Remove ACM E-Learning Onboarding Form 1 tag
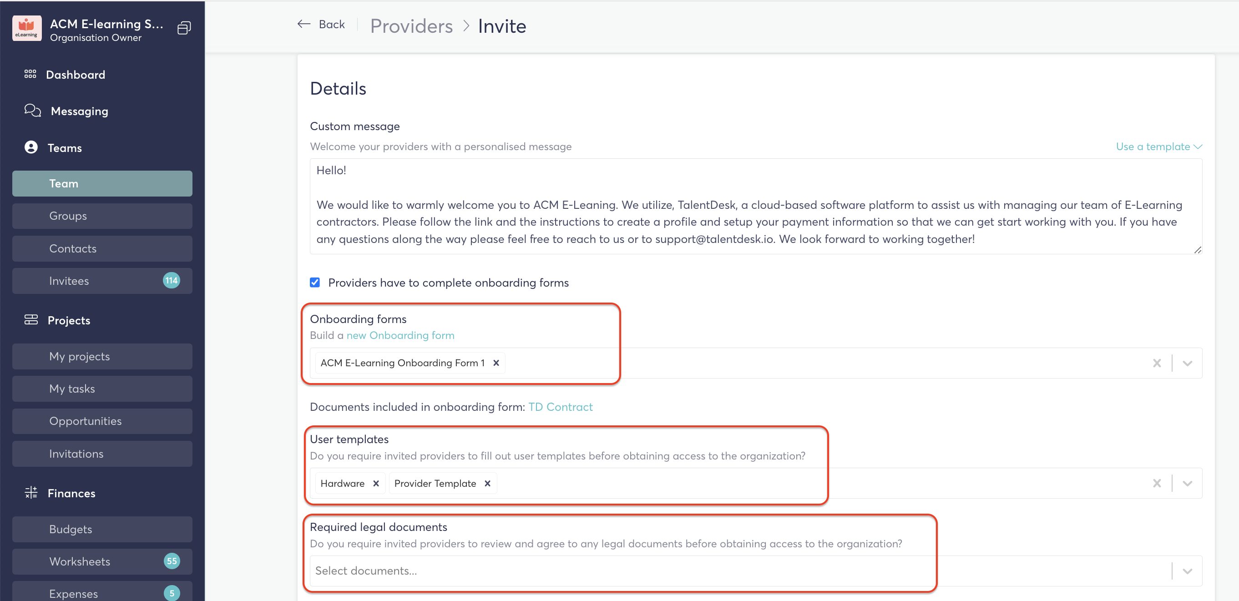 (x=496, y=363)
